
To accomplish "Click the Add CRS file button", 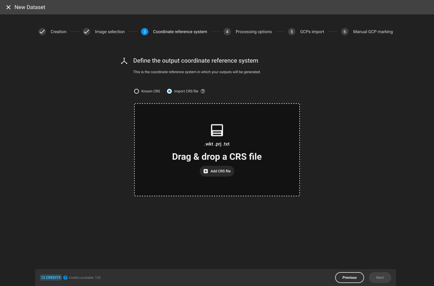I will 217,171.
